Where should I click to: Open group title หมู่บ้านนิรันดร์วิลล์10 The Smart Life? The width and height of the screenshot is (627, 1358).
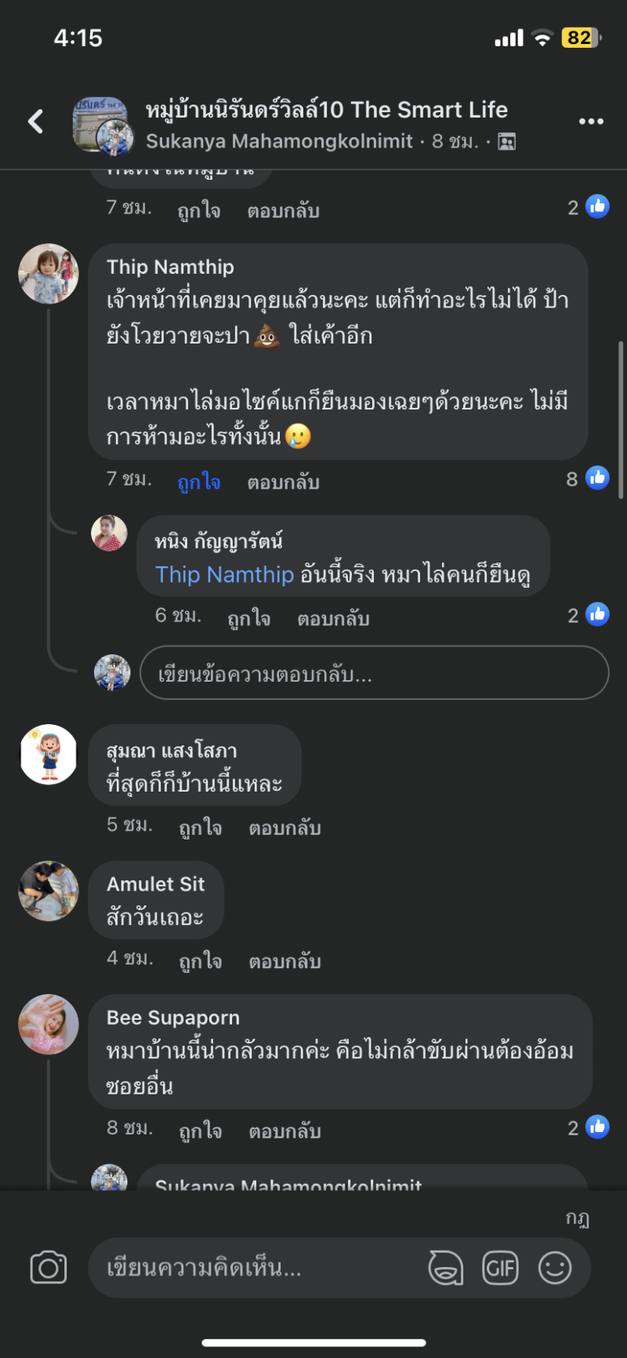[326, 110]
